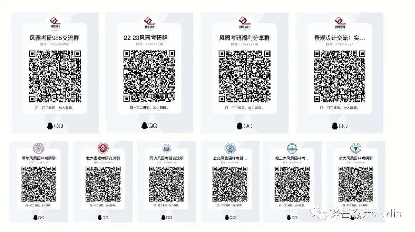Click the 风园考研福利分享群 title text
Viewport: 415px width, 232px height.
244,38
